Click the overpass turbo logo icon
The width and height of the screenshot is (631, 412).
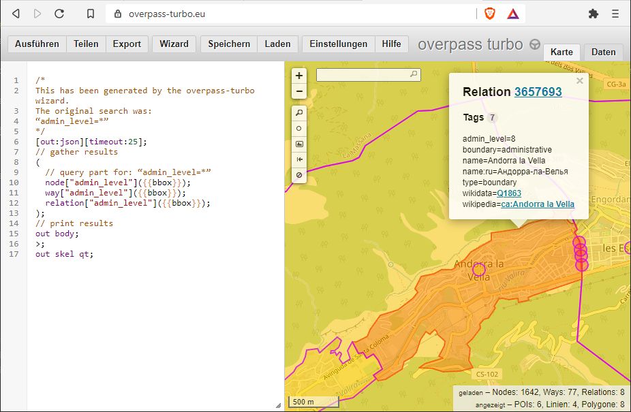click(535, 44)
